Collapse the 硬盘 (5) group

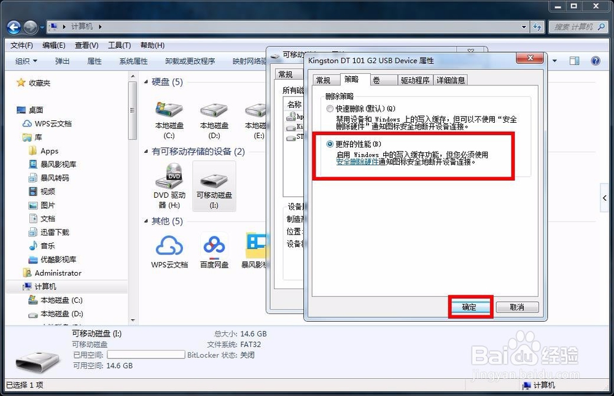[146, 82]
